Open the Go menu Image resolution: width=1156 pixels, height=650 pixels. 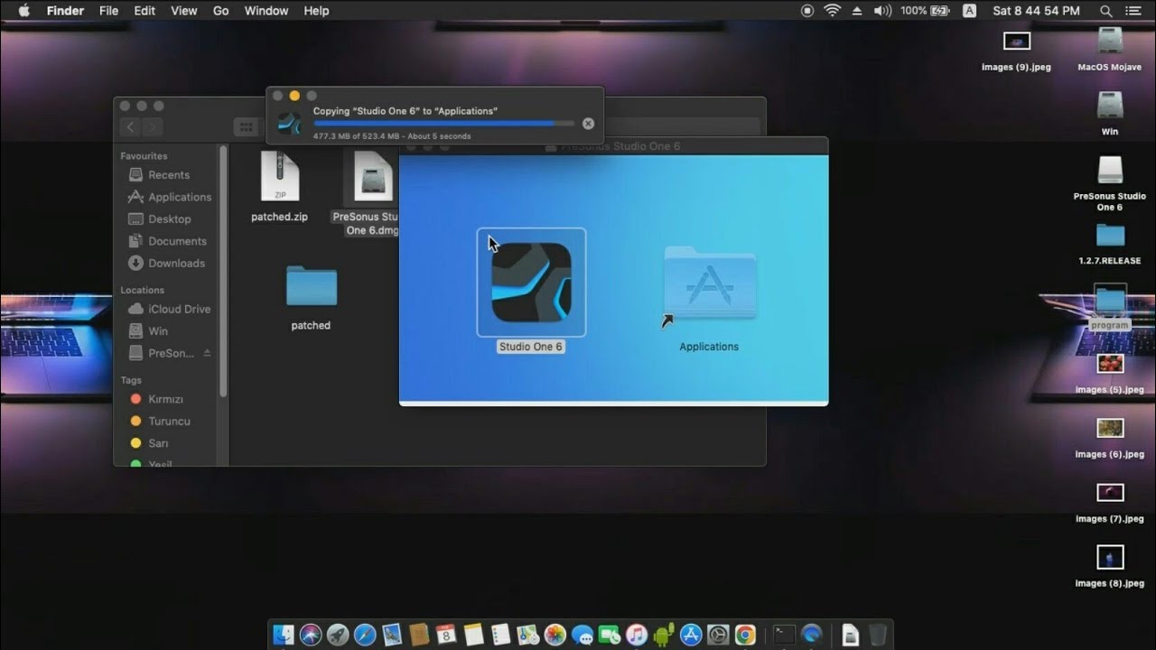tap(220, 11)
